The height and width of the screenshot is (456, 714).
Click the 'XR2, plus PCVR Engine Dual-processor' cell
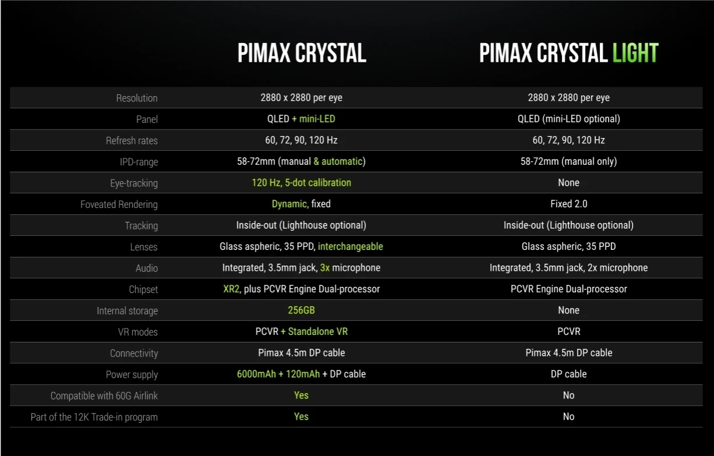pos(301,289)
